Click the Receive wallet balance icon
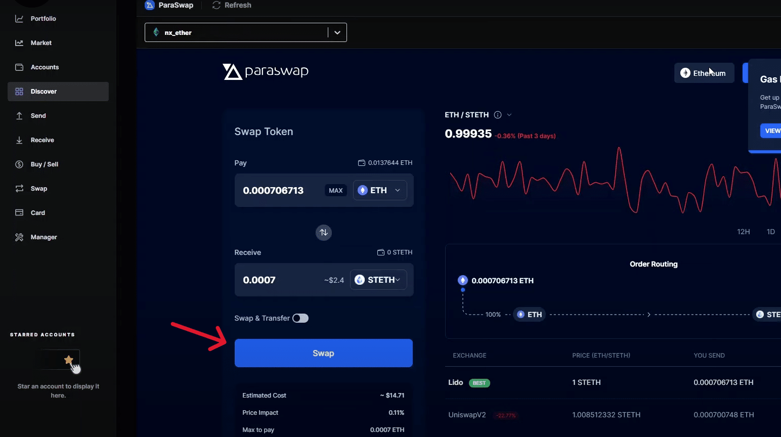 tap(381, 252)
